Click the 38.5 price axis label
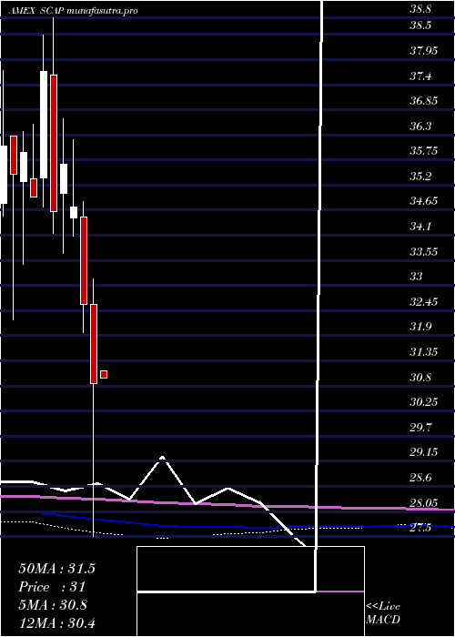This screenshot has height=637, width=455. click(x=420, y=25)
